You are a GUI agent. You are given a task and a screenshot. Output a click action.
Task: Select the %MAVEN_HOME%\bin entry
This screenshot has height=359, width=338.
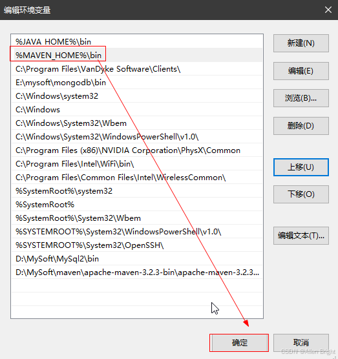(x=137, y=55)
